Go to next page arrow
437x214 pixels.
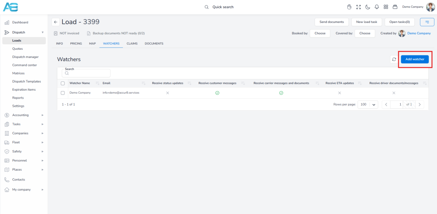420,105
